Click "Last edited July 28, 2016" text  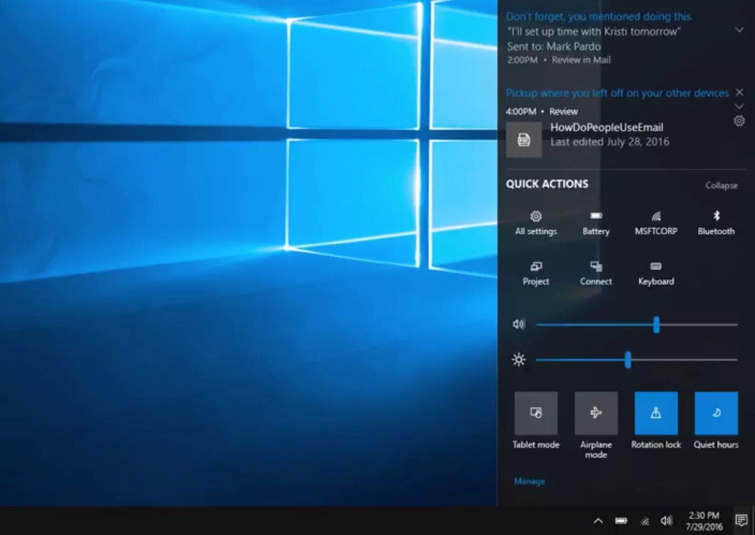(x=610, y=142)
